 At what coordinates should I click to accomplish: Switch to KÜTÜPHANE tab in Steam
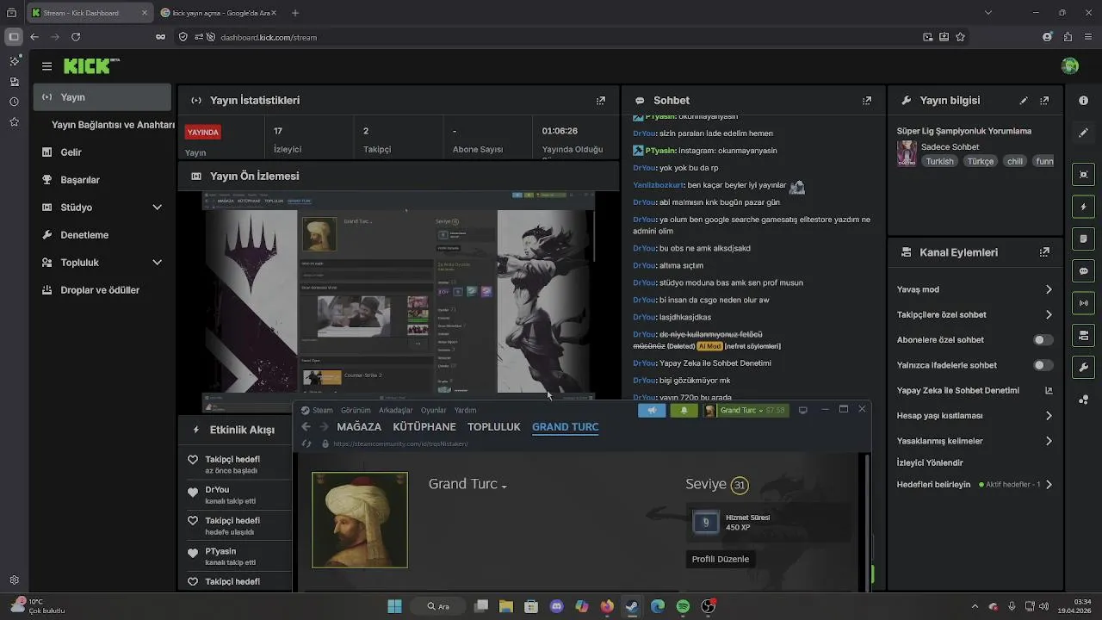(x=424, y=427)
